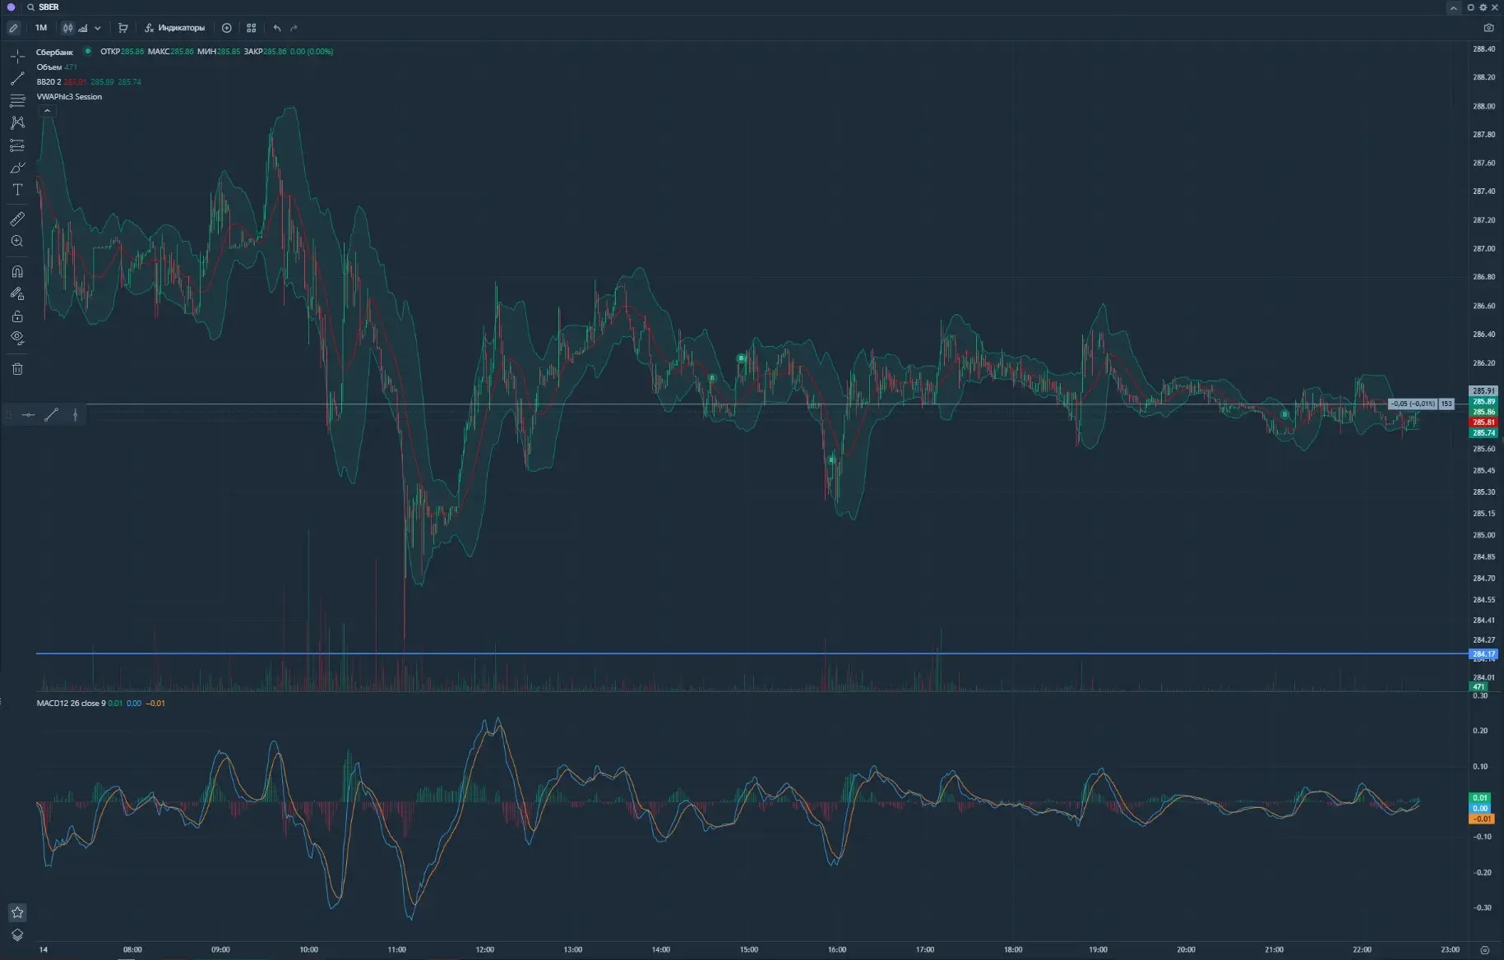Redo the chart action
The width and height of the screenshot is (1504, 960).
click(x=294, y=28)
